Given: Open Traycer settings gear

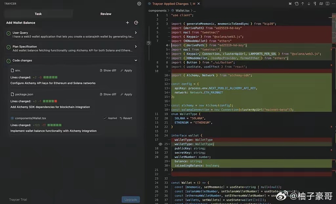Looking at the screenshot, I should click(x=139, y=4).
